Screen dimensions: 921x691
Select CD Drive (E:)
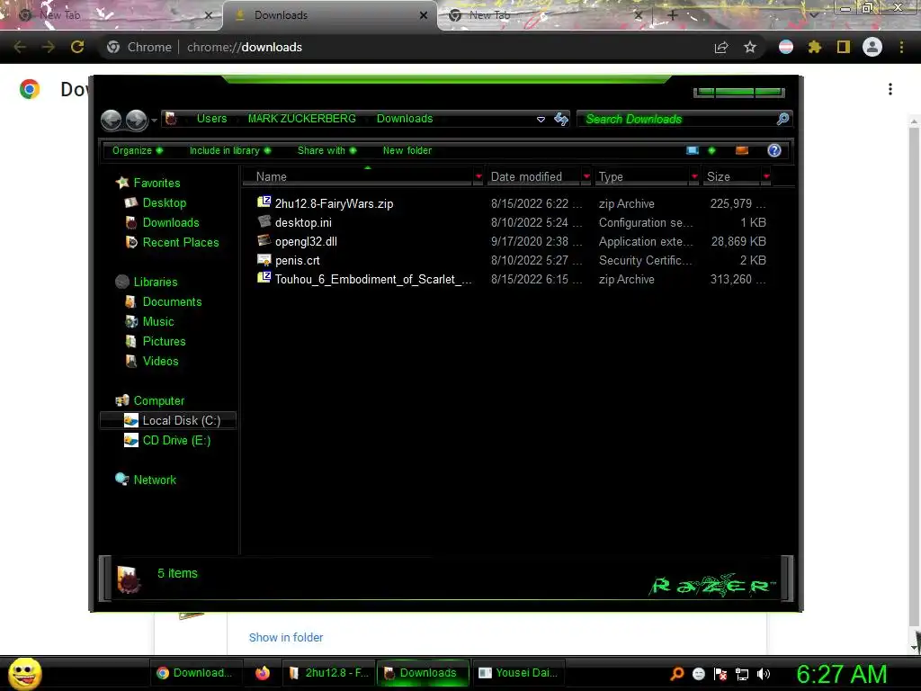click(176, 440)
